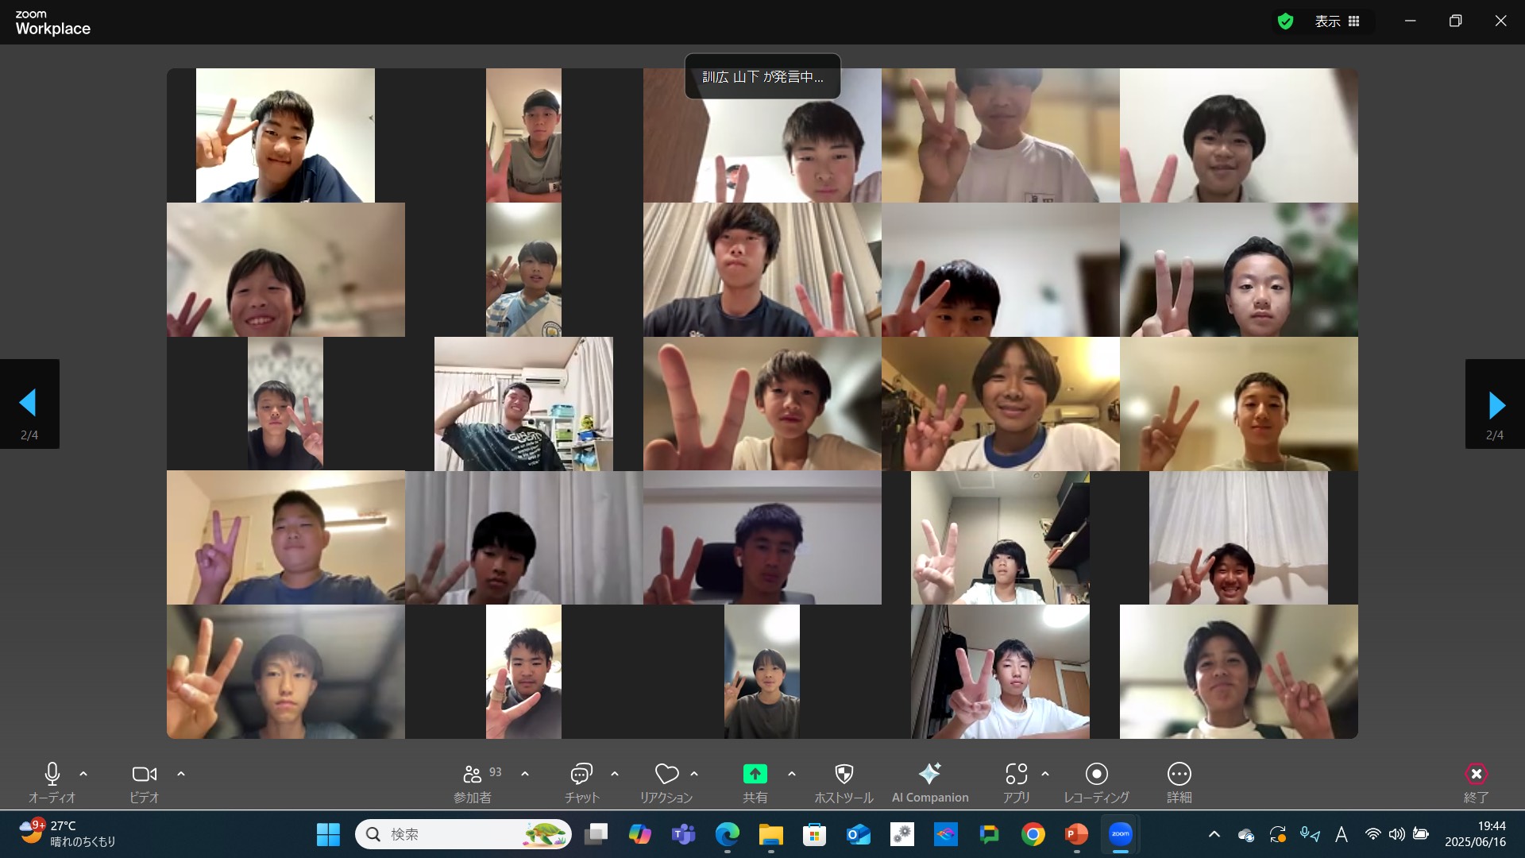Open Microsoft Teams taskbar icon
This screenshot has width=1525, height=858.
click(x=683, y=834)
